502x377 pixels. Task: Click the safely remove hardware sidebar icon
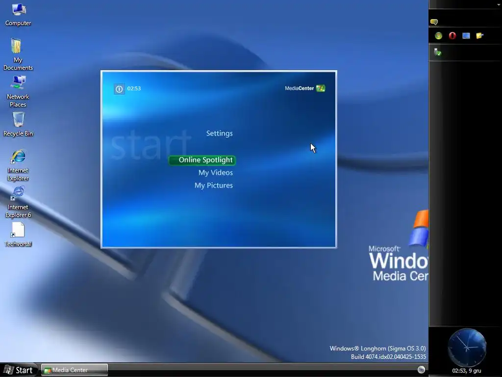coord(437,52)
